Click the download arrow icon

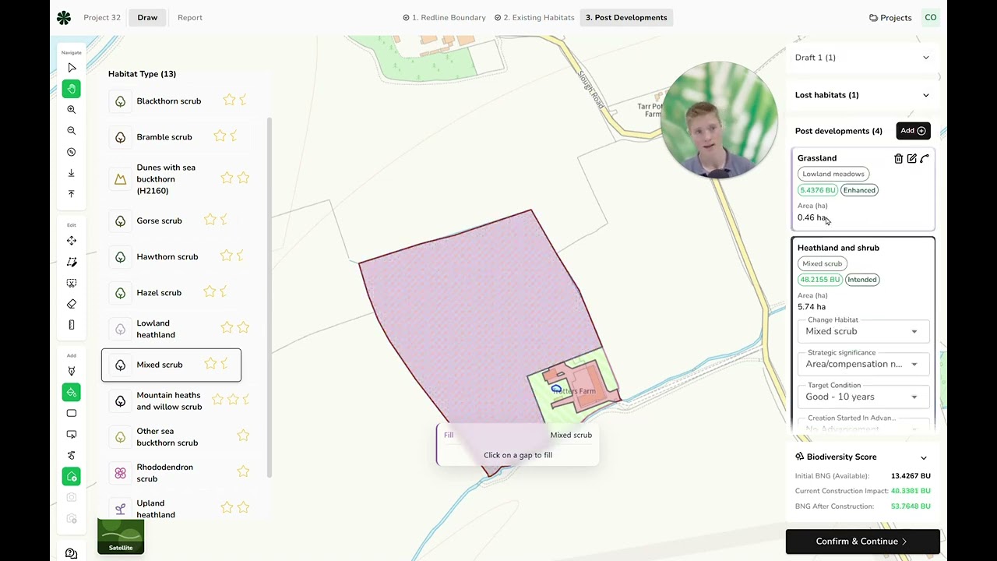pos(72,173)
